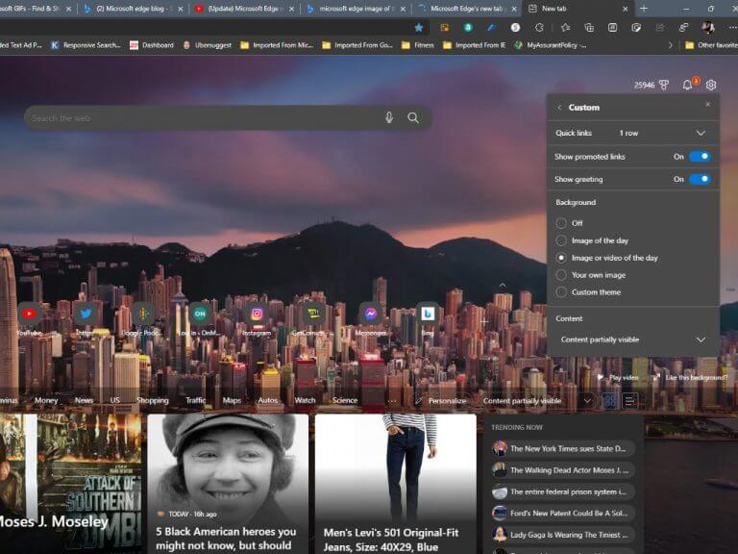The width and height of the screenshot is (738, 554).
Task: Open the green ON quick link tile
Action: 200,314
